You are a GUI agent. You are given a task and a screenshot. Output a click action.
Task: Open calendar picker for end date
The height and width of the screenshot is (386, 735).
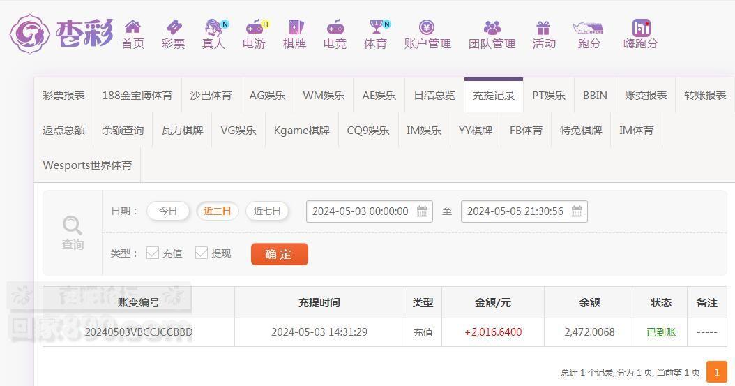[x=577, y=211]
